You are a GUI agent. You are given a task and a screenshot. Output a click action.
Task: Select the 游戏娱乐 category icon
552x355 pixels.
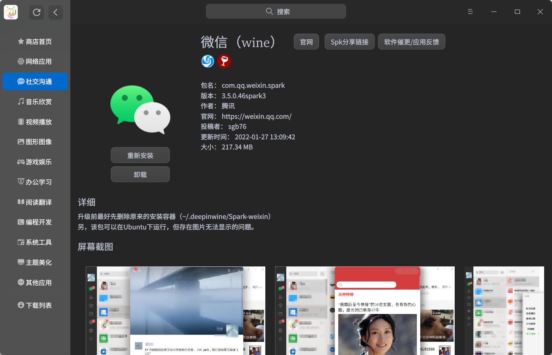pyautogui.click(x=21, y=162)
